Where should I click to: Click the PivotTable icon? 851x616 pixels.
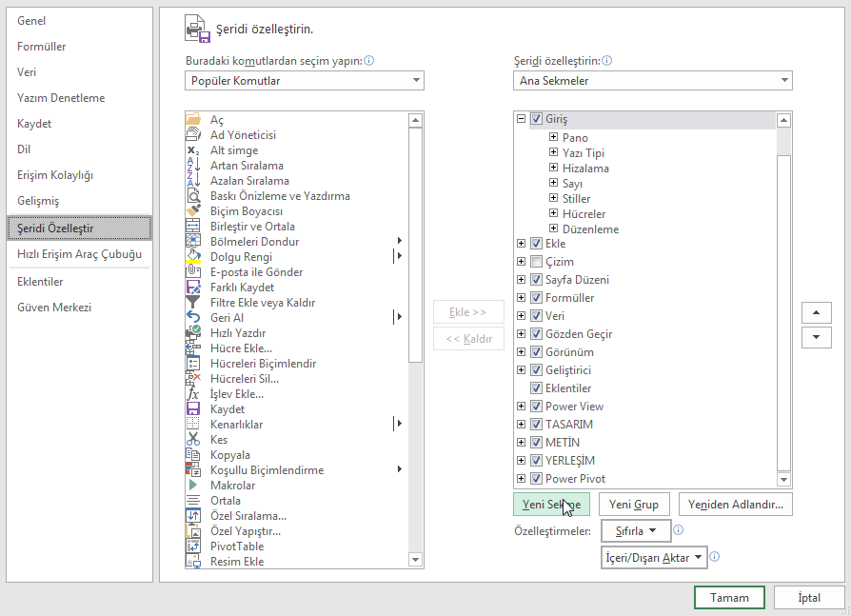pos(193,546)
